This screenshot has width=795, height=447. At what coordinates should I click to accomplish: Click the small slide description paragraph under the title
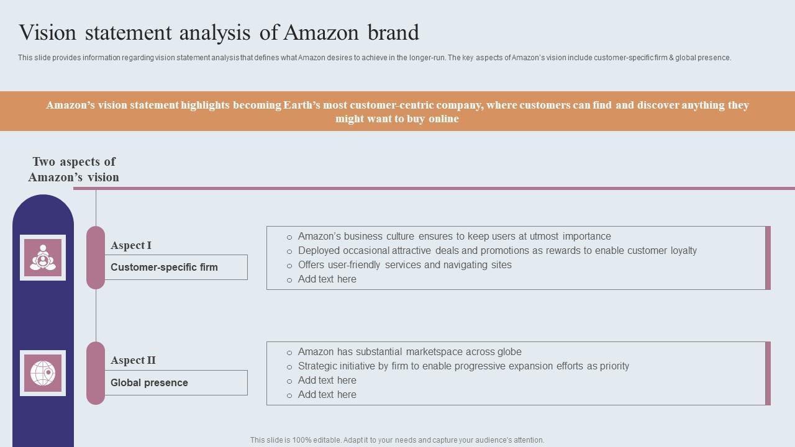(x=375, y=58)
